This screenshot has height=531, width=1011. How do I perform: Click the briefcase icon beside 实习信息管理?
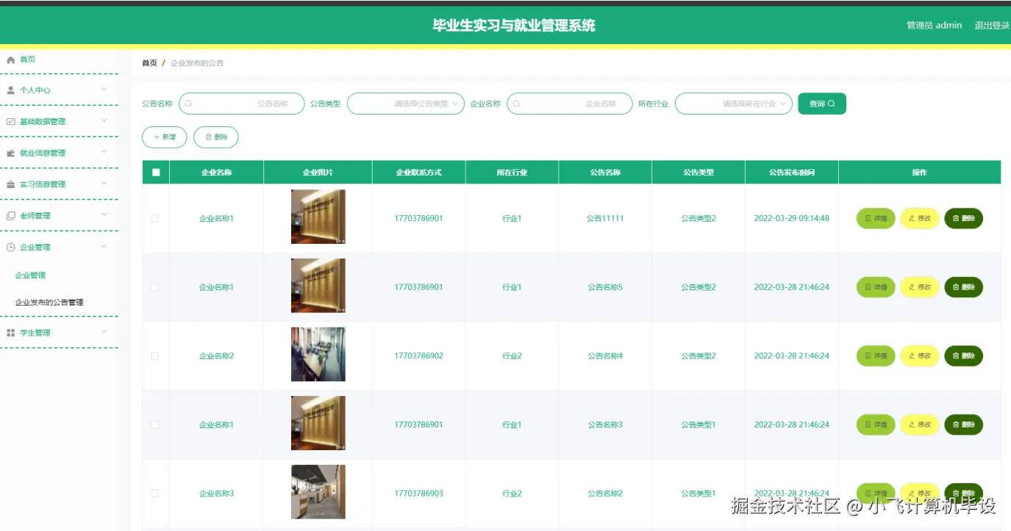coord(10,184)
